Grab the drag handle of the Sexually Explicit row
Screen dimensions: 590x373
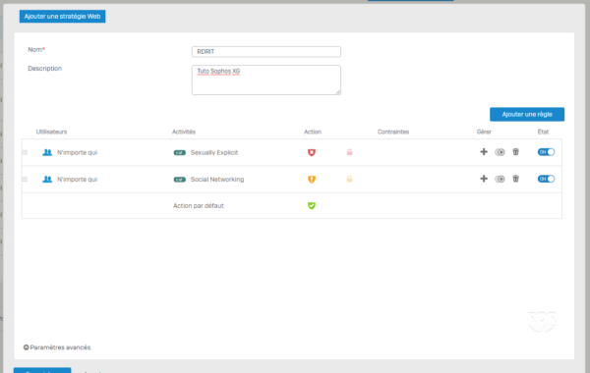25,152
